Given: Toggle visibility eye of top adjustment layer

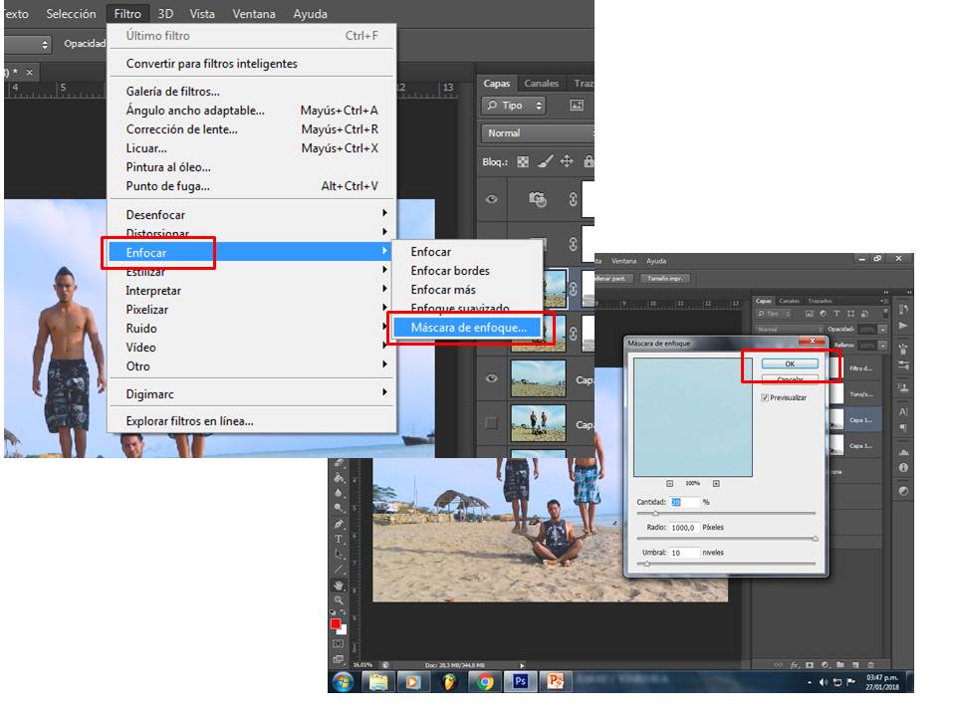Looking at the screenshot, I should [x=491, y=199].
